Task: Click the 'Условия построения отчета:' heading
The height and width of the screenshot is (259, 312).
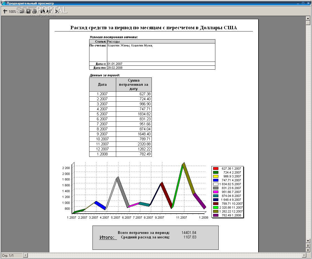Action: pyautogui.click(x=113, y=37)
